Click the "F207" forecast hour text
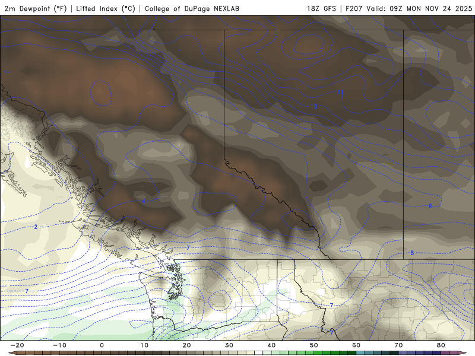This screenshot has height=356, width=475. click(354, 8)
